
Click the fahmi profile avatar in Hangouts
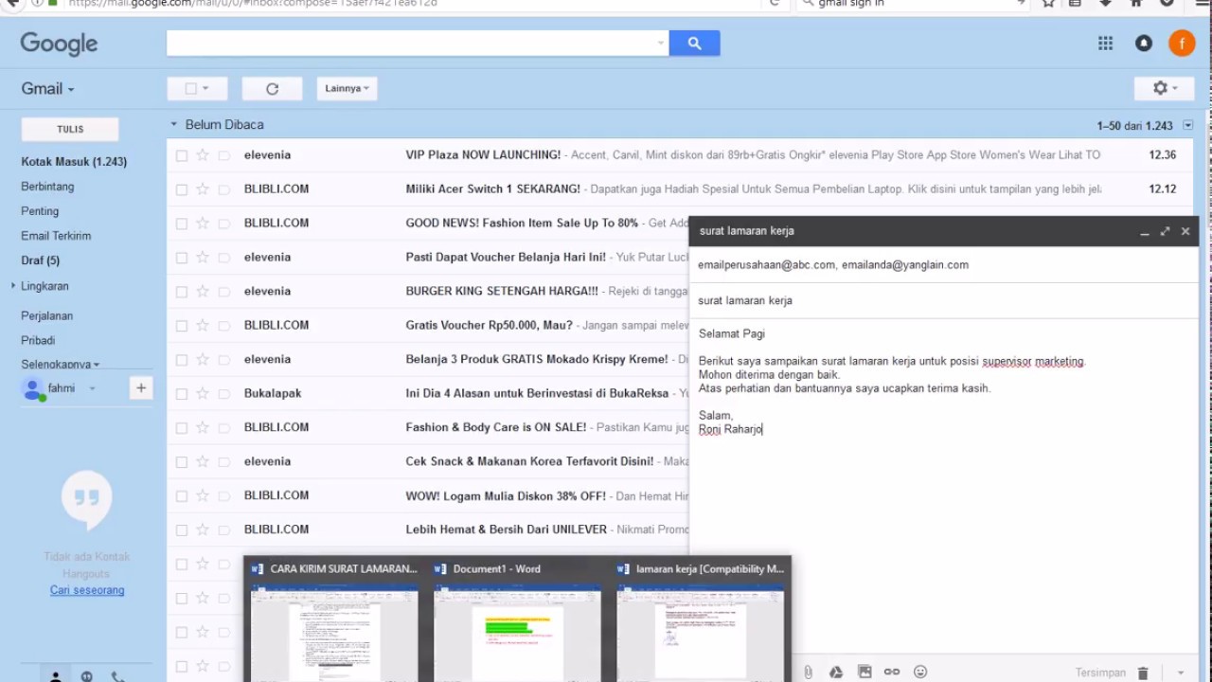(x=33, y=388)
